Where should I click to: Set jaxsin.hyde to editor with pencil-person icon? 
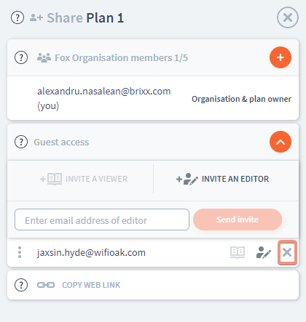[x=264, y=252]
